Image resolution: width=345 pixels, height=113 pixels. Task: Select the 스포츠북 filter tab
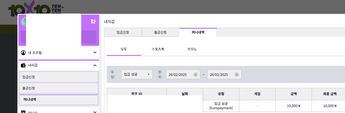coord(158,49)
